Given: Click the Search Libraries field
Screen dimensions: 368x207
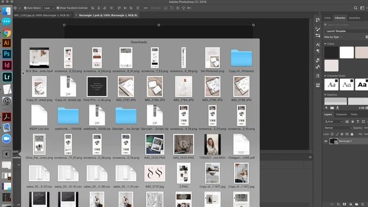Looking at the screenshot, I should pos(346,25).
